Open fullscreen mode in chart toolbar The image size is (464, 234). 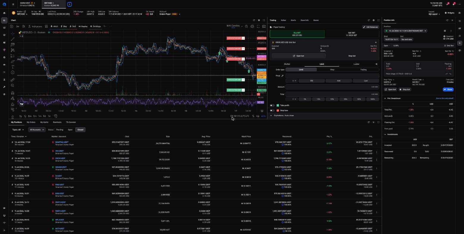258,26
